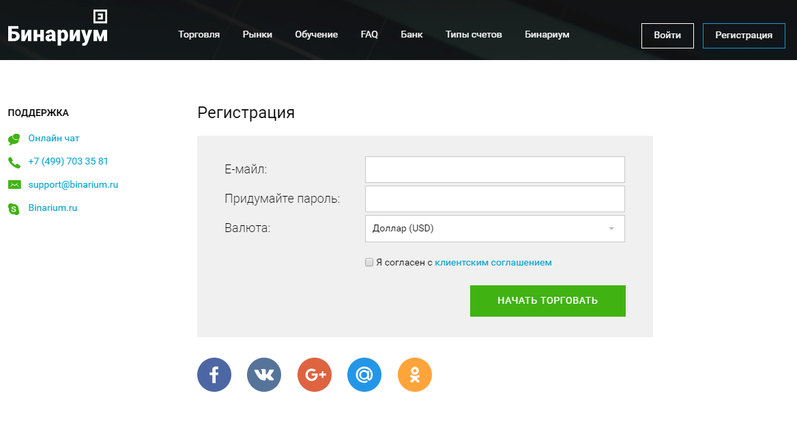The width and height of the screenshot is (797, 430).
Task: Click the +7 (499) 703 35 81 link
Action: 68,161
